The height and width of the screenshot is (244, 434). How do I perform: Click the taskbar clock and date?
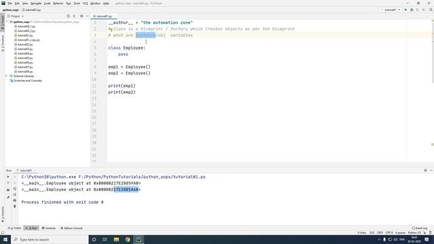point(414,239)
